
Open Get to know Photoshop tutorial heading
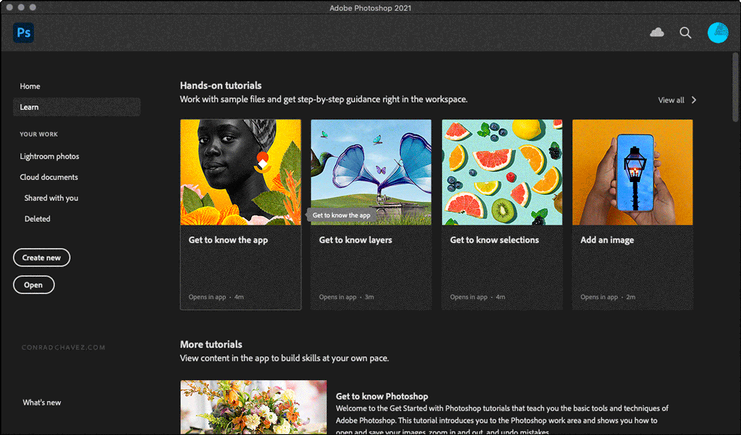tap(382, 396)
